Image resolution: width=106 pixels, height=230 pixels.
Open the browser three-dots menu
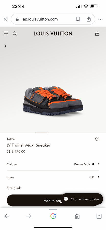click(100, 19)
